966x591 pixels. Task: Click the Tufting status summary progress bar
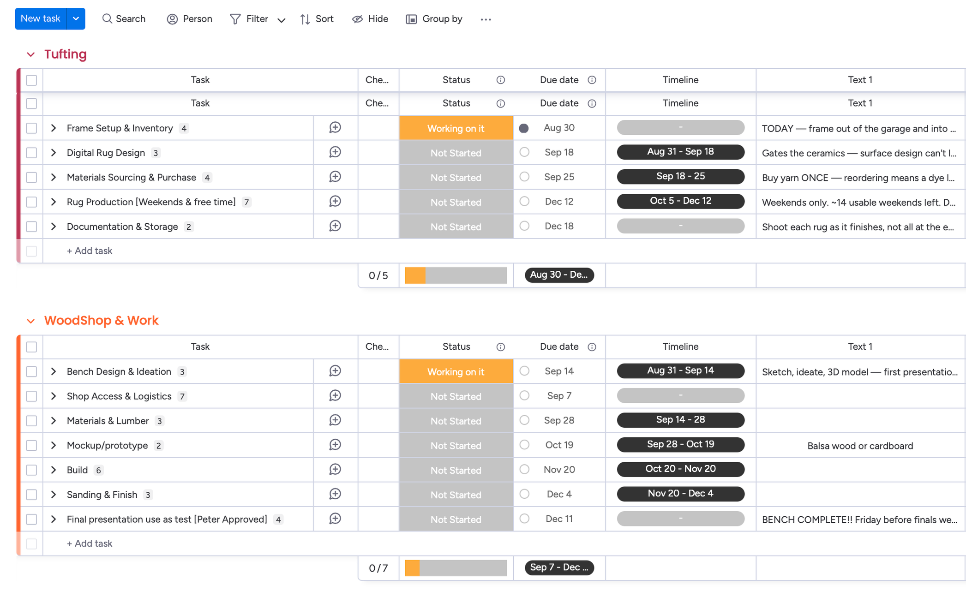(x=456, y=275)
